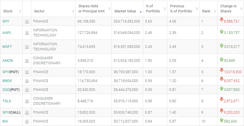Viewport: 244px width, 126px height.
Task: Sort the table by Stock column
Action: point(8,11)
